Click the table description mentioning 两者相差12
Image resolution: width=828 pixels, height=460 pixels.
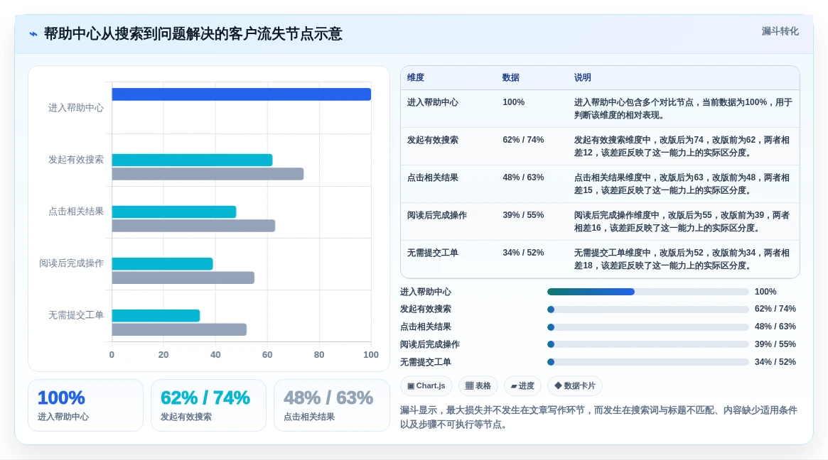[682, 146]
